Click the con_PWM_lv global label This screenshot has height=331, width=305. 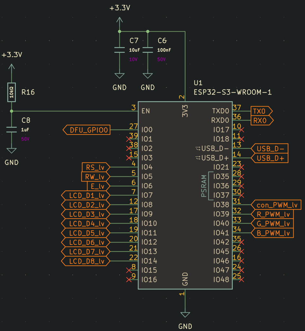(276, 205)
